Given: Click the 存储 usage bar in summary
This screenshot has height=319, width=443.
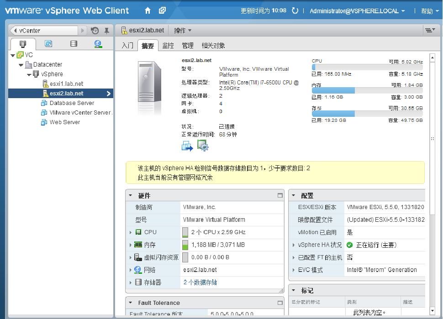Looking at the screenshot, I should coord(367,114).
